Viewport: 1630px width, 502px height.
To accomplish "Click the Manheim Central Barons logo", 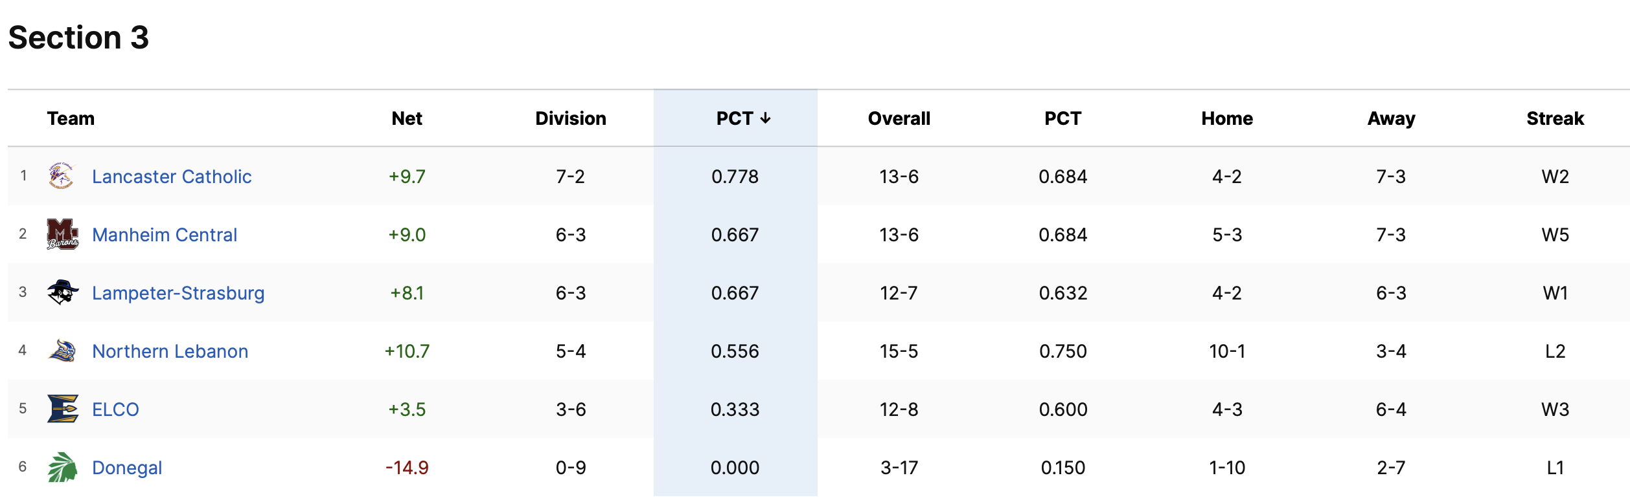I will click(62, 234).
